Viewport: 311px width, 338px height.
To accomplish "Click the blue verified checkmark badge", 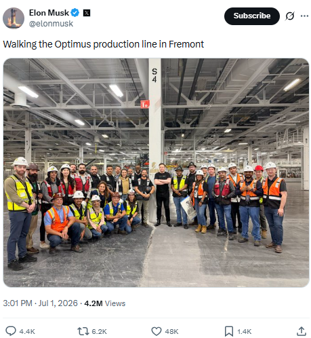I will pyautogui.click(x=75, y=13).
